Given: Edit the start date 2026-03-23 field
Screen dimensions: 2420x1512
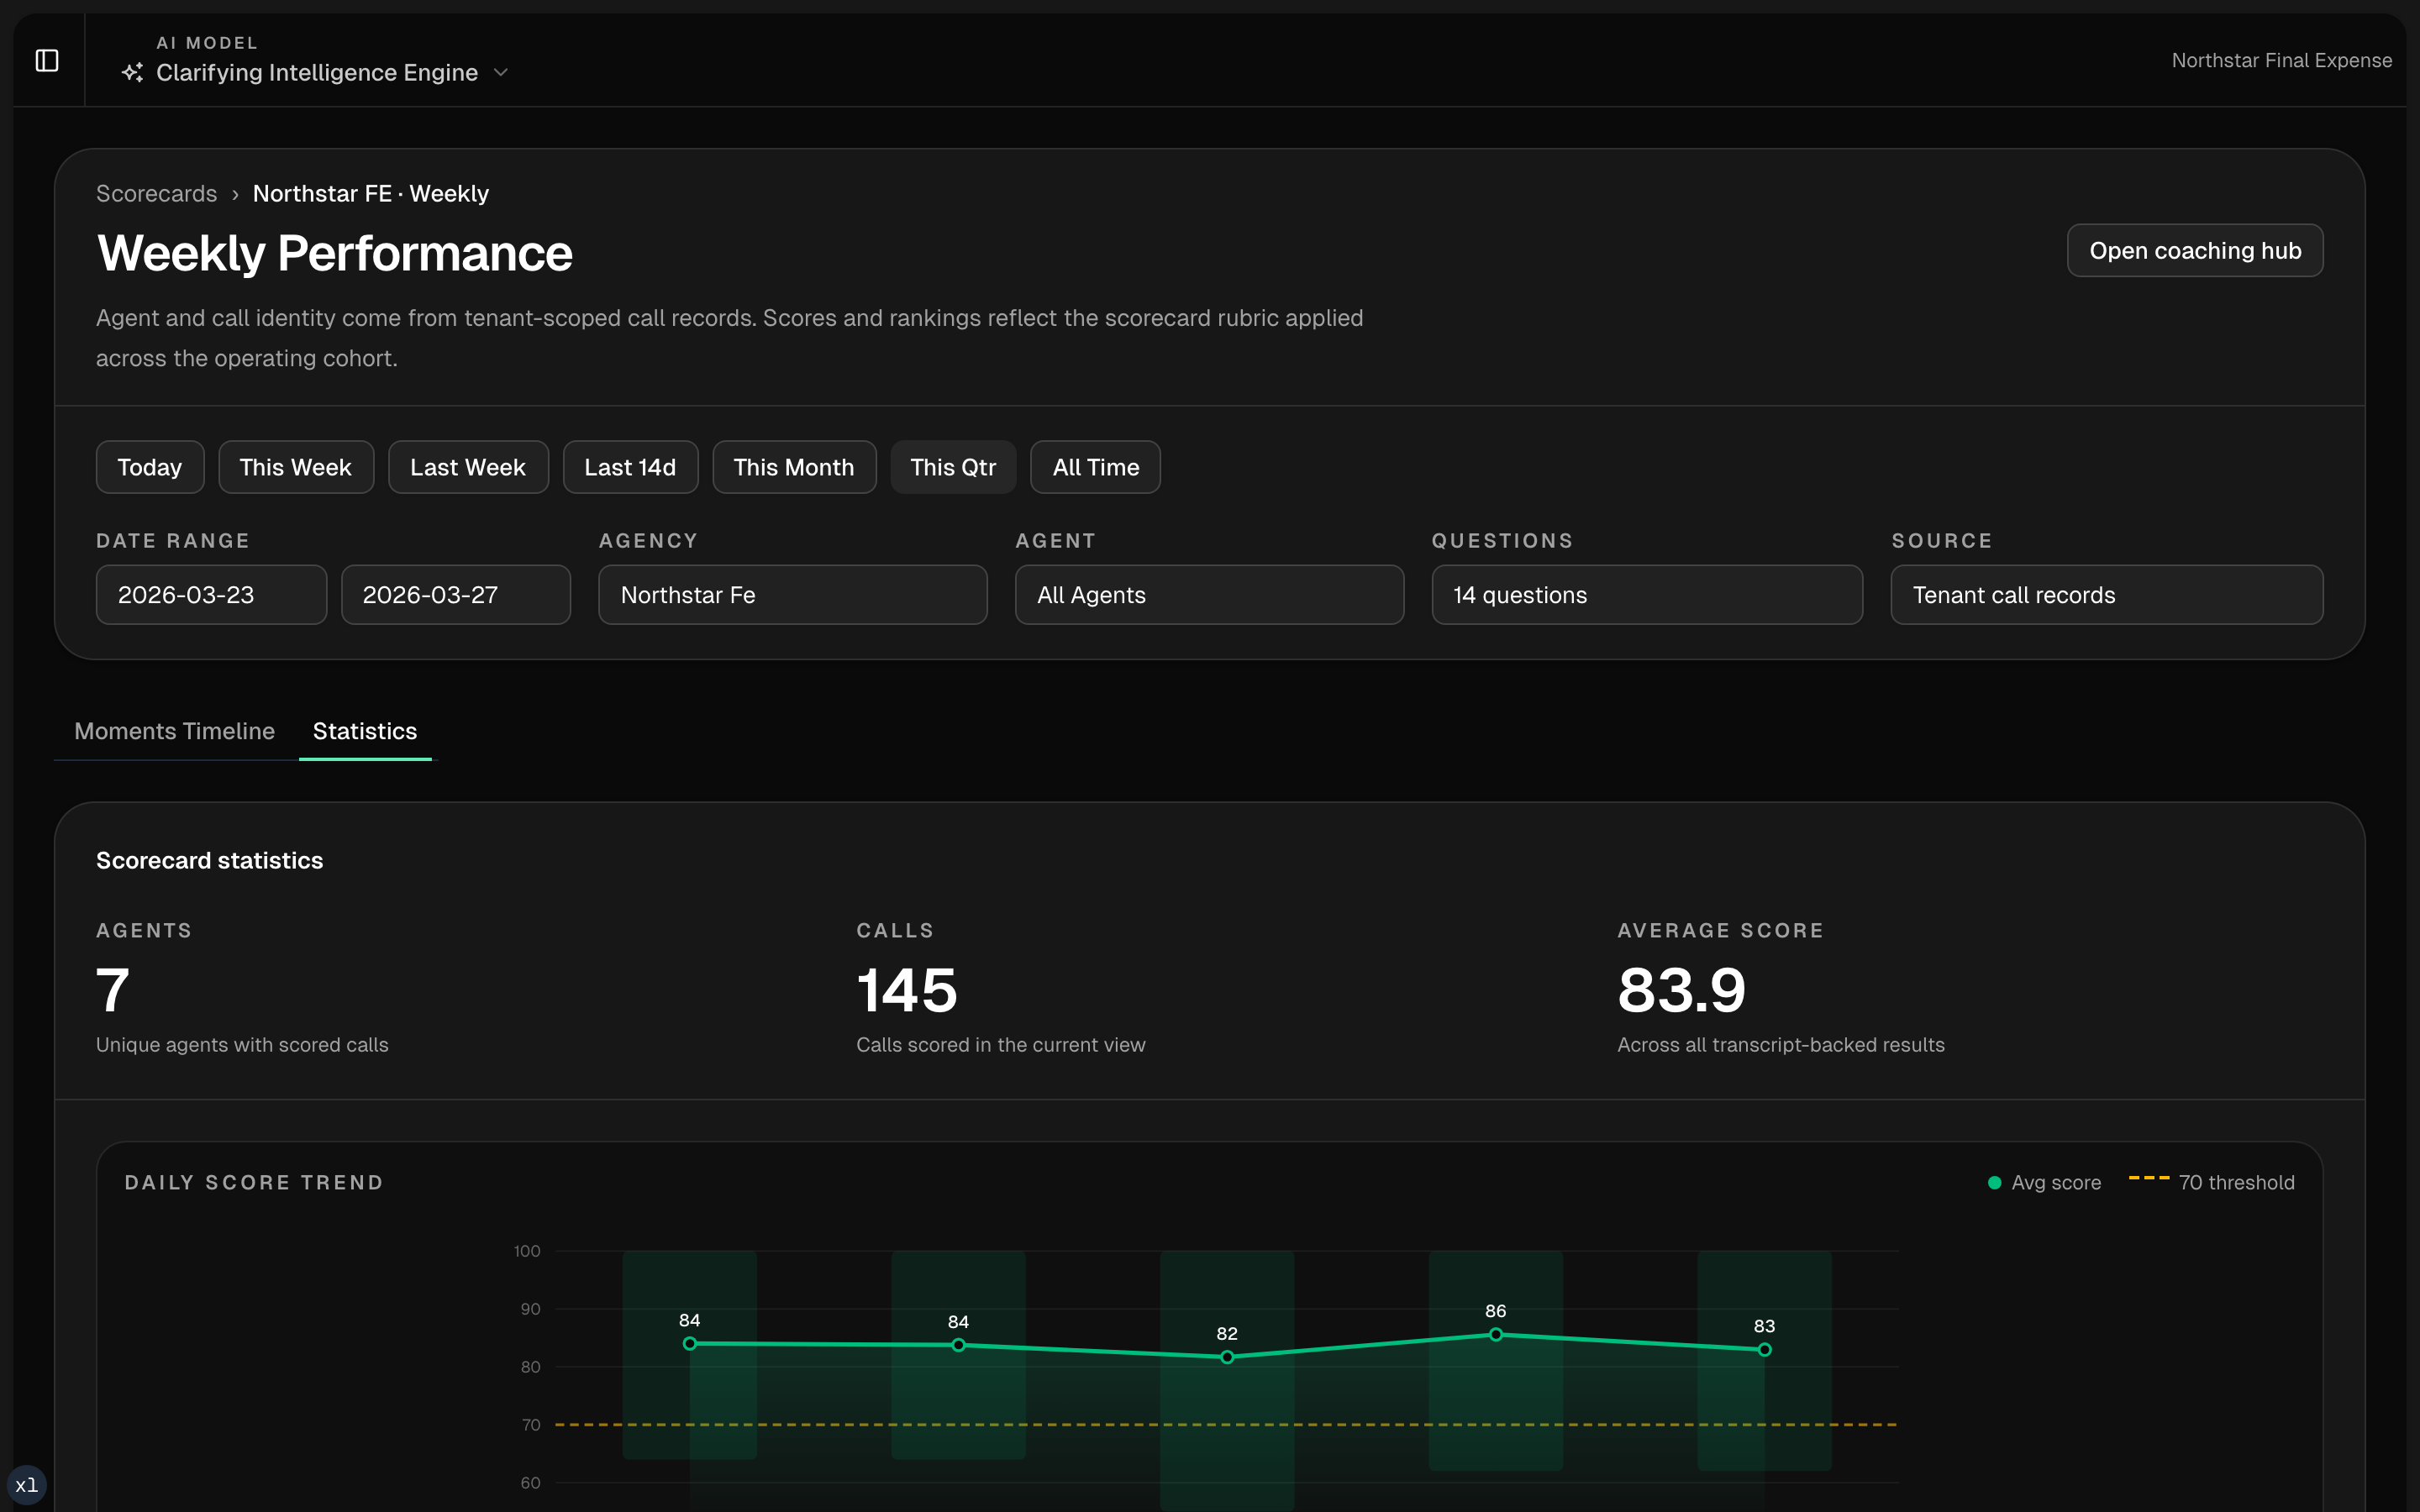Looking at the screenshot, I should (211, 595).
